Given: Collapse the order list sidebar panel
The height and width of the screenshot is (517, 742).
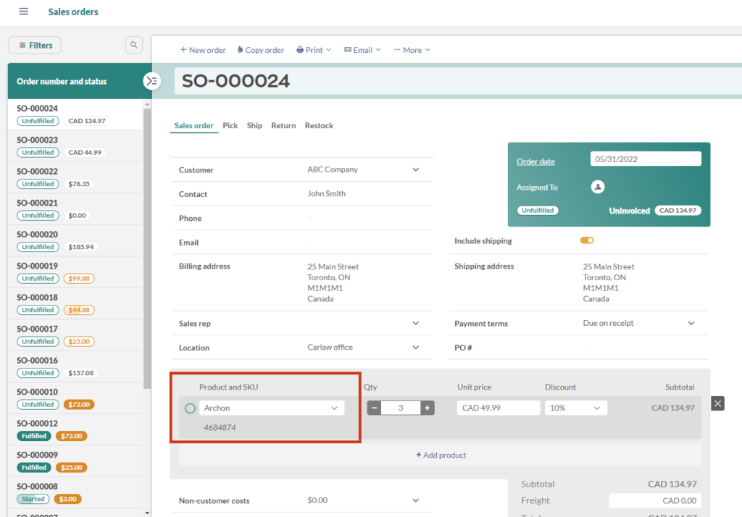Looking at the screenshot, I should point(152,81).
